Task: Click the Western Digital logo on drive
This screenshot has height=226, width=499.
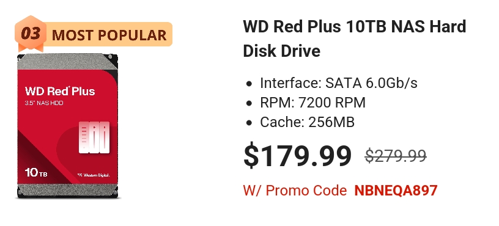Action: click(x=94, y=175)
